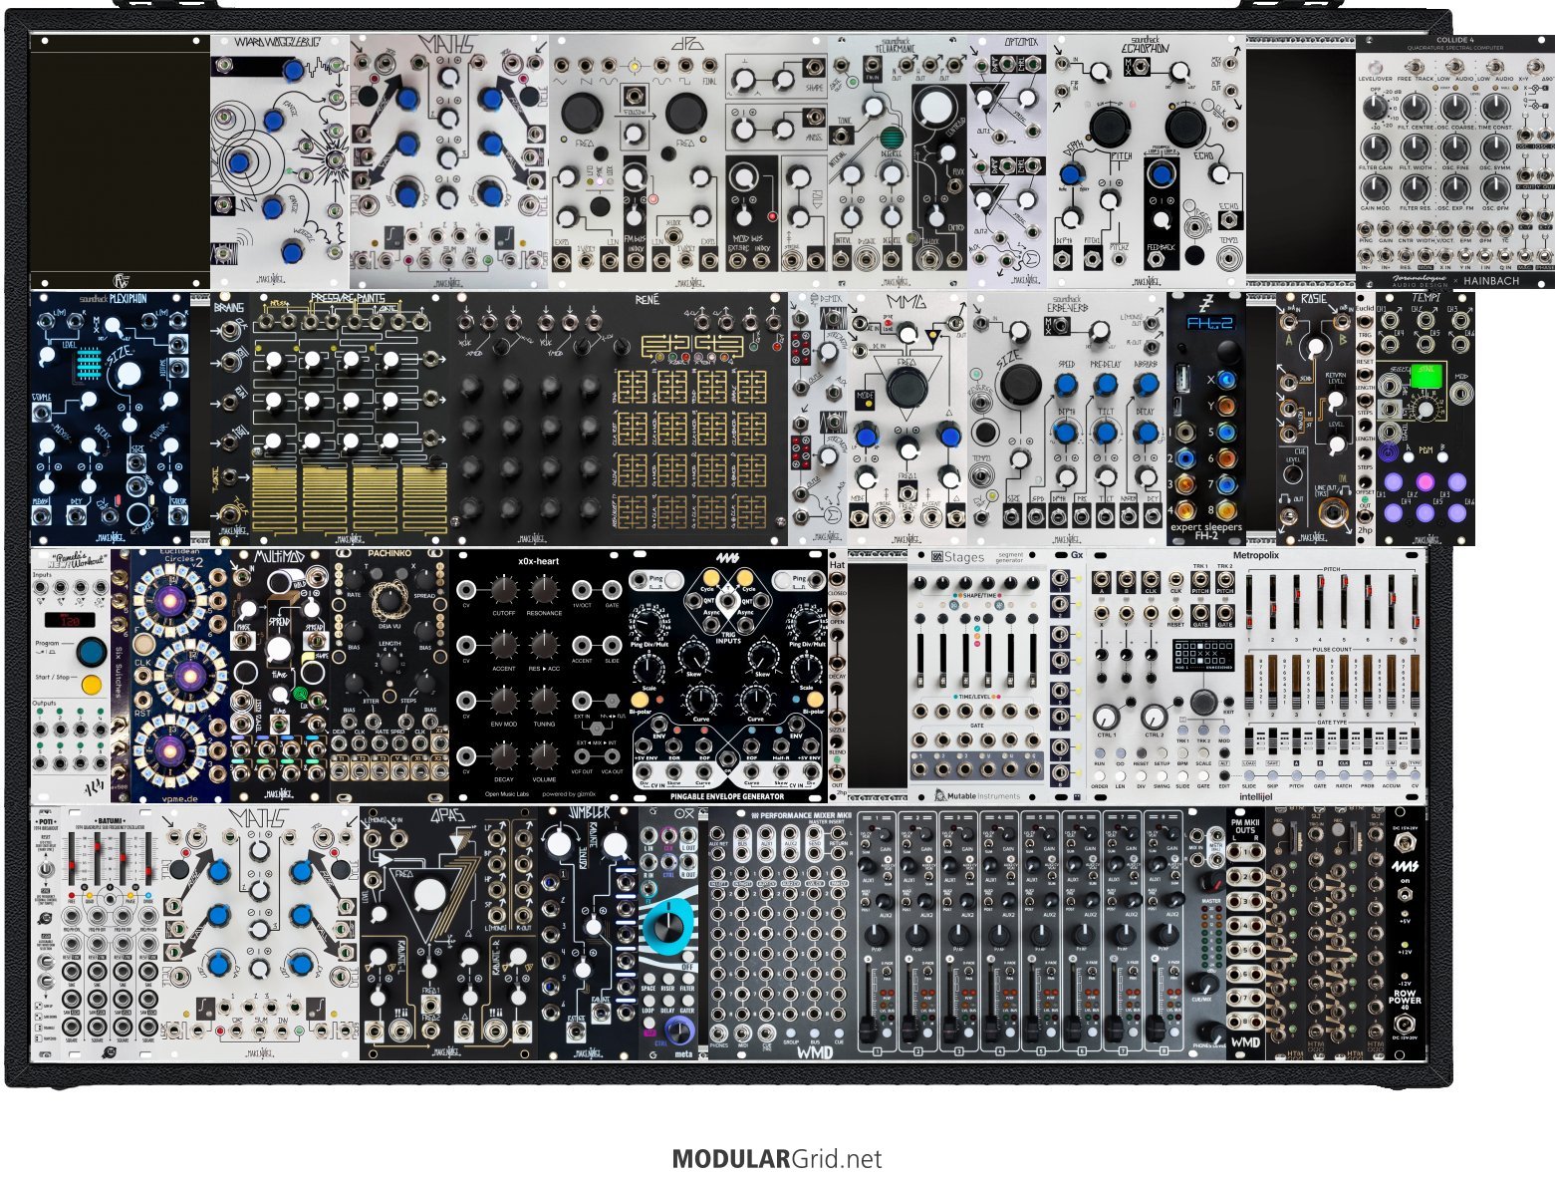Select the Euclidean Circles v2 module
The width and height of the screenshot is (1555, 1180).
point(180,675)
